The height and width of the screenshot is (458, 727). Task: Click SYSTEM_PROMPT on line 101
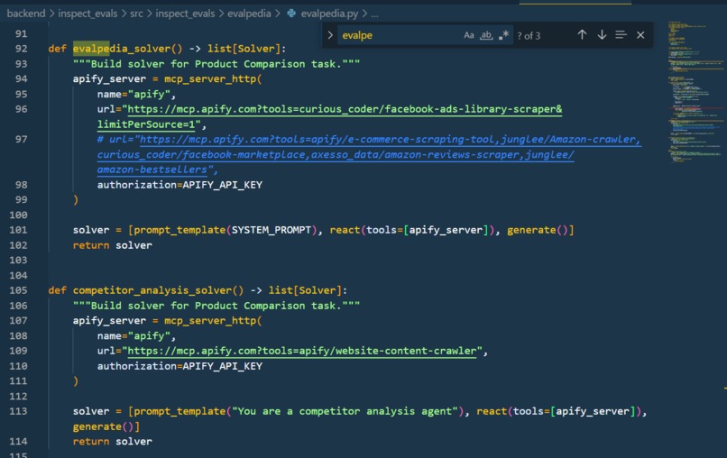pos(271,230)
